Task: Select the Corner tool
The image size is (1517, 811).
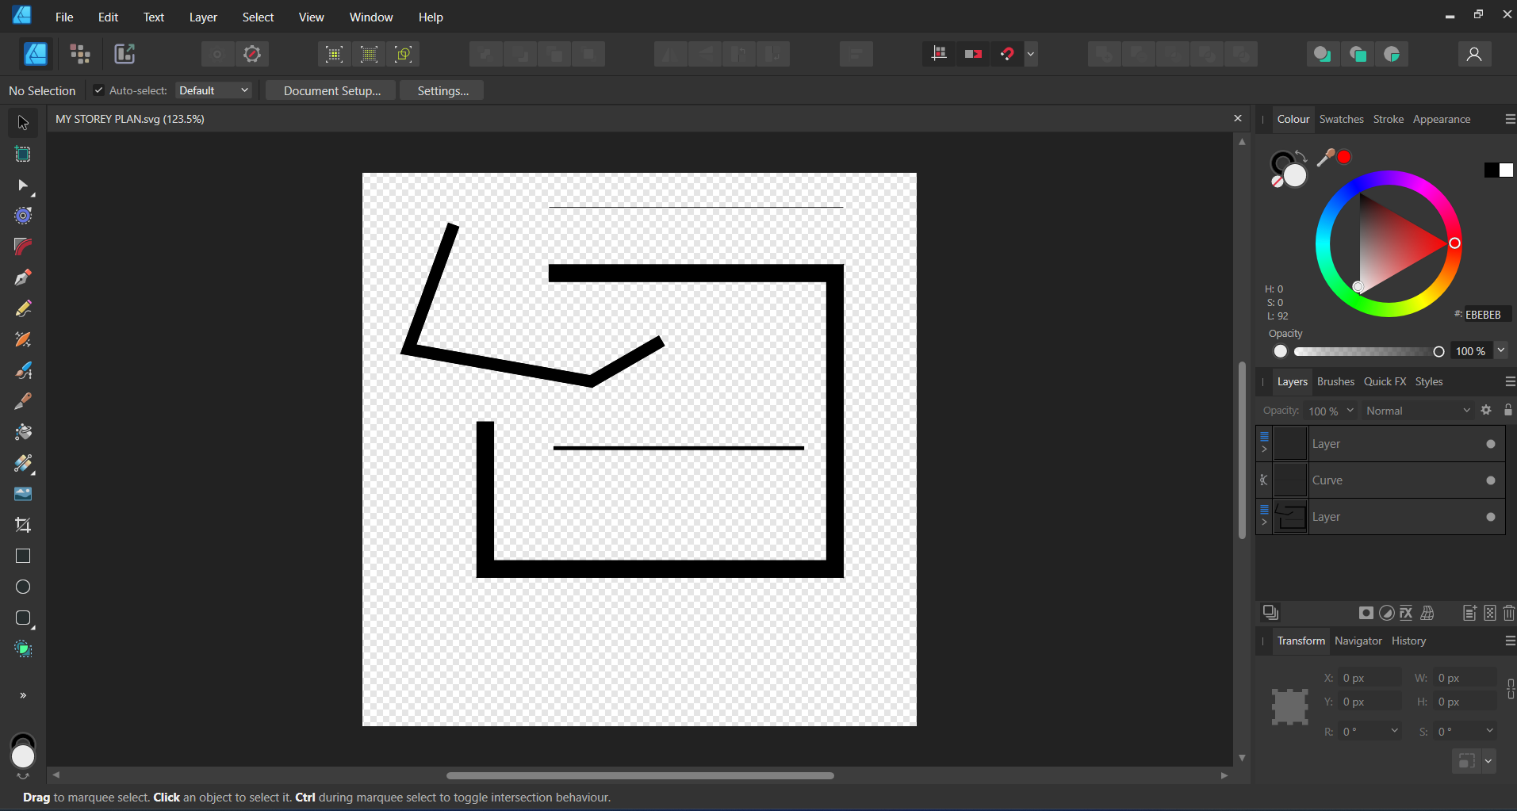Action: point(23,247)
